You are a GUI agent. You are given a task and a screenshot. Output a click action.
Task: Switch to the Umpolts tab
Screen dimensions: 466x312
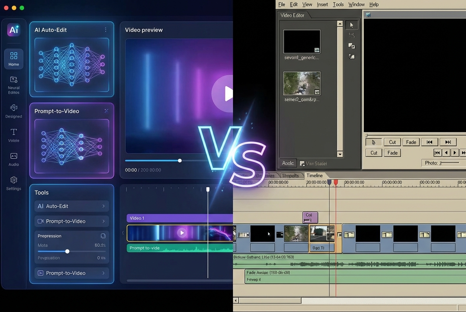[x=291, y=175]
